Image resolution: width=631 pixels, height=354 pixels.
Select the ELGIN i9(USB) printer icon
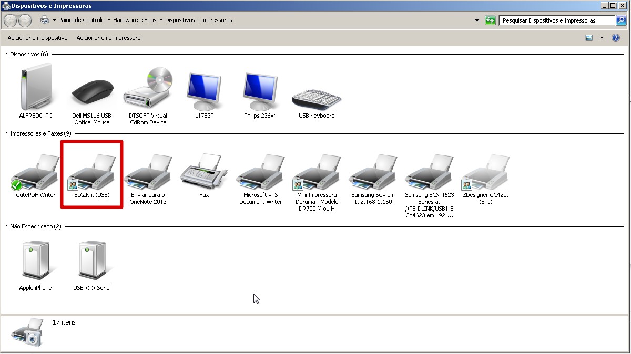point(92,173)
